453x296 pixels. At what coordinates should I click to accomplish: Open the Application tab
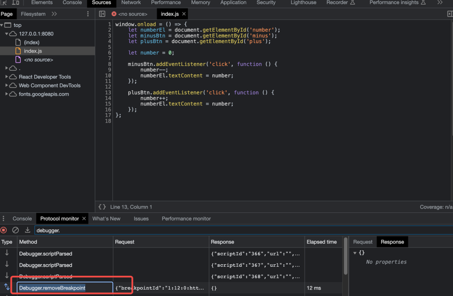coord(233,3)
